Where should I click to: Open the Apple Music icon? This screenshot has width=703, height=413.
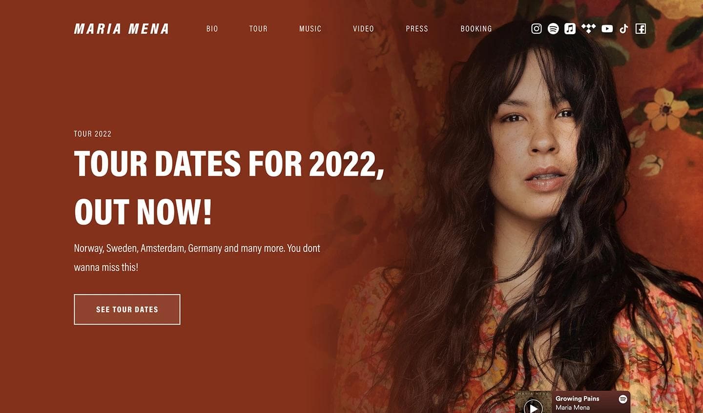tap(570, 29)
